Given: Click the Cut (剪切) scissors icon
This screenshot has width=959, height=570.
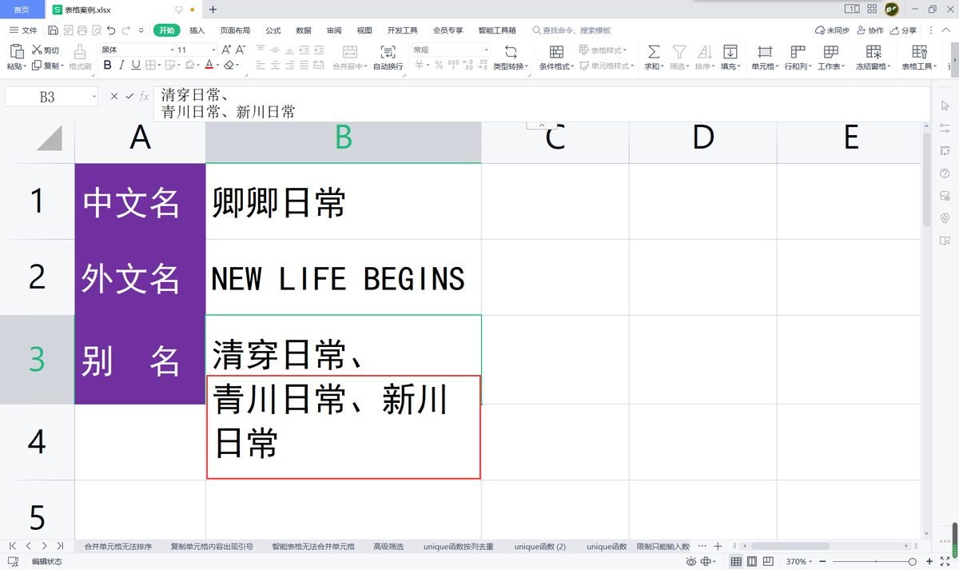Looking at the screenshot, I should tap(37, 50).
